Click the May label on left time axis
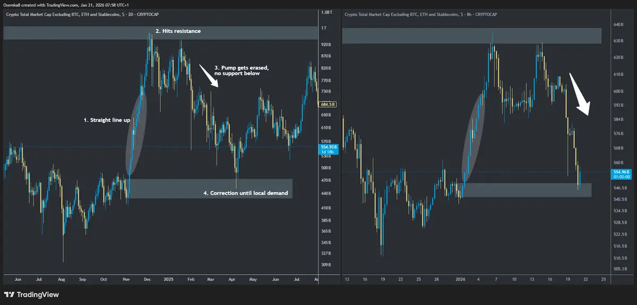637x305 pixels. pyautogui.click(x=253, y=279)
